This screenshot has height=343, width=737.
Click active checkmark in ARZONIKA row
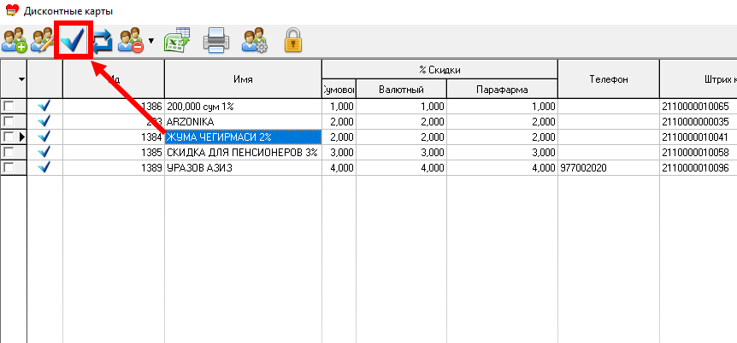[x=44, y=121]
